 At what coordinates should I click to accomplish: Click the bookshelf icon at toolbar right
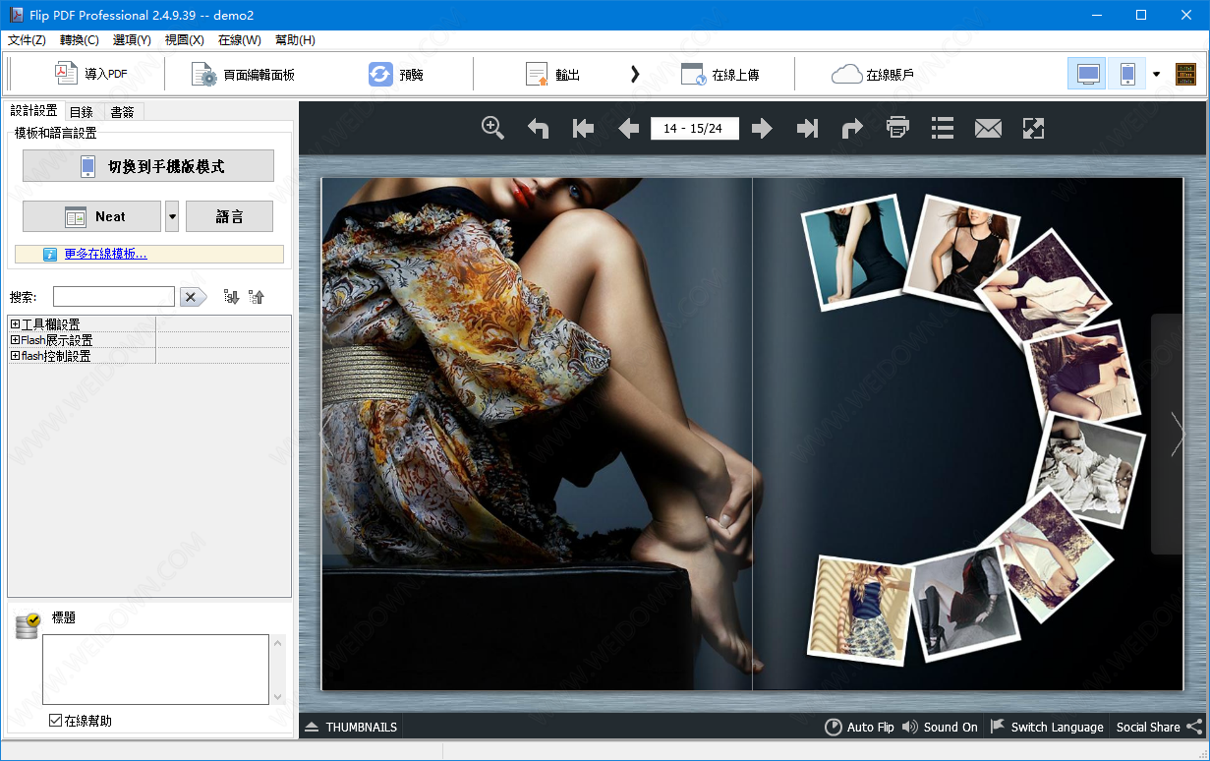(1185, 74)
